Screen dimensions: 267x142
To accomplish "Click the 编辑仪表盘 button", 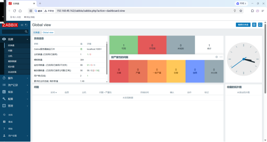I will 243,25.
